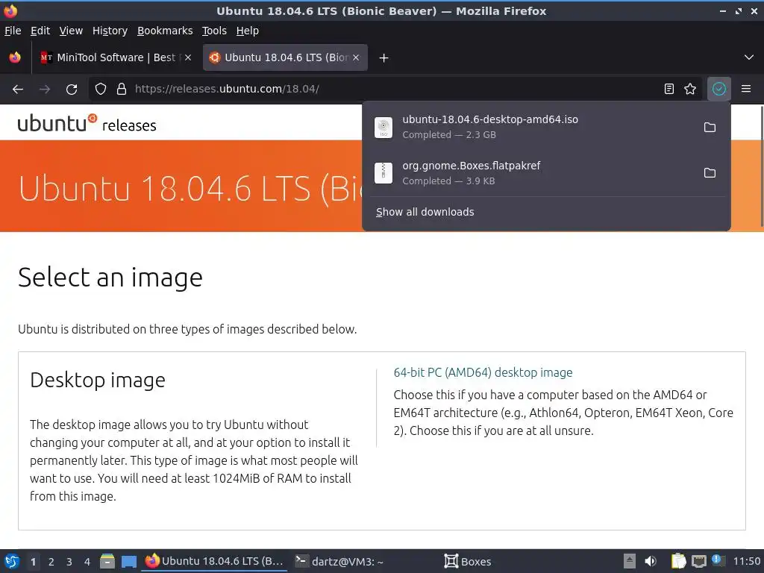Bookmark this page with the star
The width and height of the screenshot is (764, 573).
(x=690, y=89)
